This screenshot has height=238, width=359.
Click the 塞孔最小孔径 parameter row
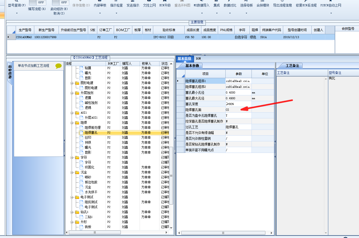tap(225, 92)
